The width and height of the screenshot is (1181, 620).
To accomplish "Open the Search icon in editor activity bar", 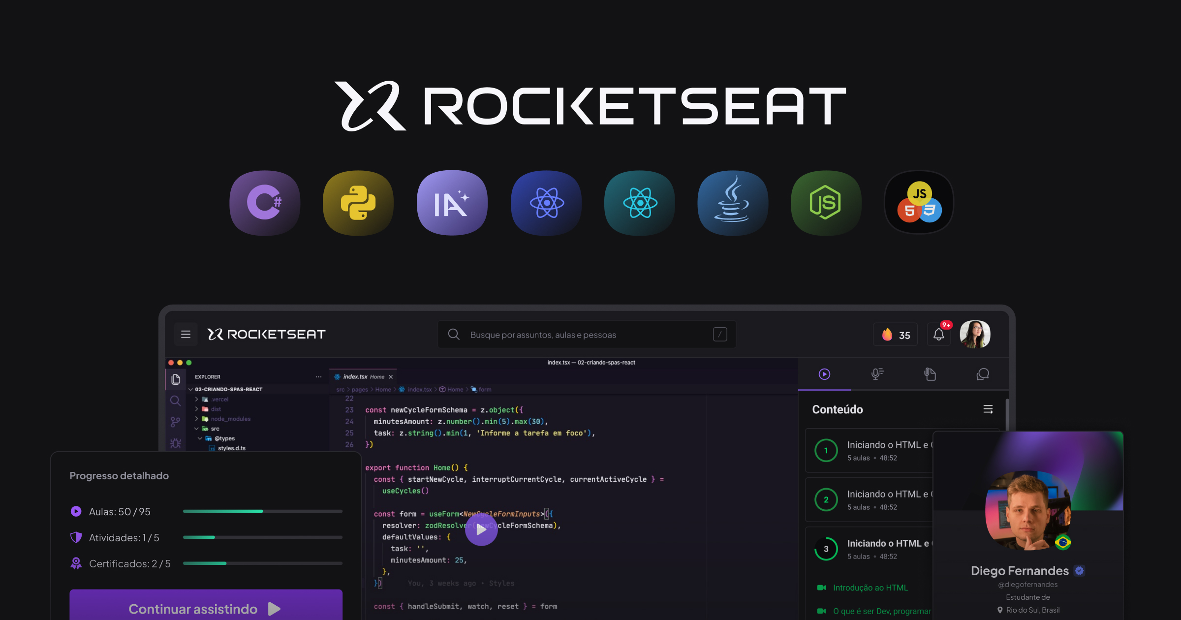I will coord(175,401).
